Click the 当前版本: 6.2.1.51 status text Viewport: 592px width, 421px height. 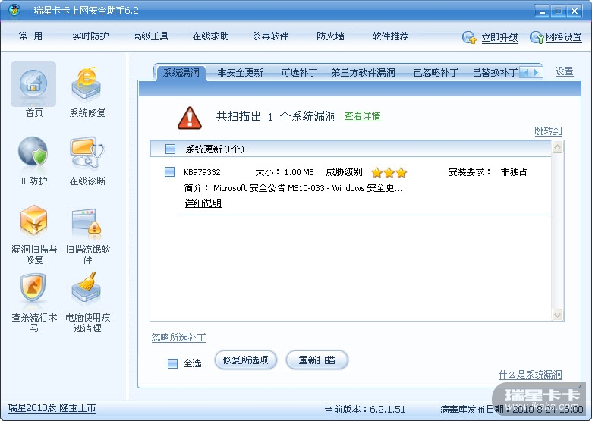(x=365, y=410)
